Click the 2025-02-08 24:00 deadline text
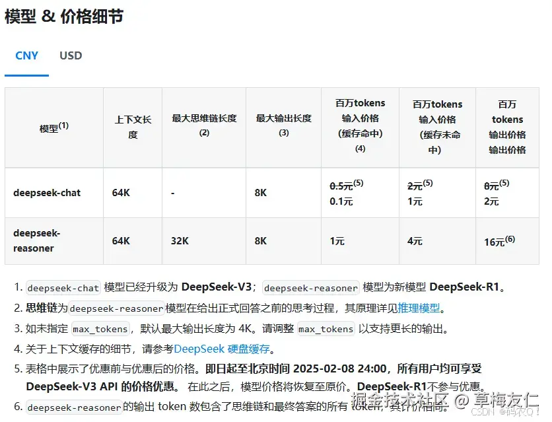This screenshot has width=552, height=422. [340, 369]
